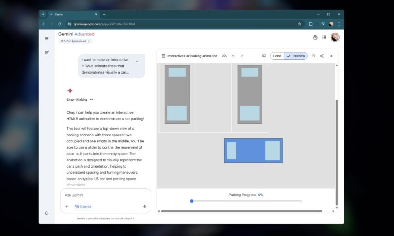Image resolution: width=394 pixels, height=236 pixels.
Task: Toggle the console panel icon in the canvas toolbar
Action: (264, 56)
